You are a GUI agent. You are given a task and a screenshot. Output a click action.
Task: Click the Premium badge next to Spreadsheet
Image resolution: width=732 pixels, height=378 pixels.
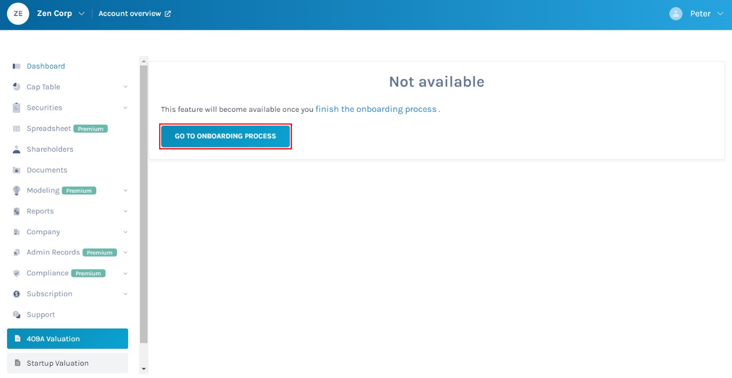91,129
